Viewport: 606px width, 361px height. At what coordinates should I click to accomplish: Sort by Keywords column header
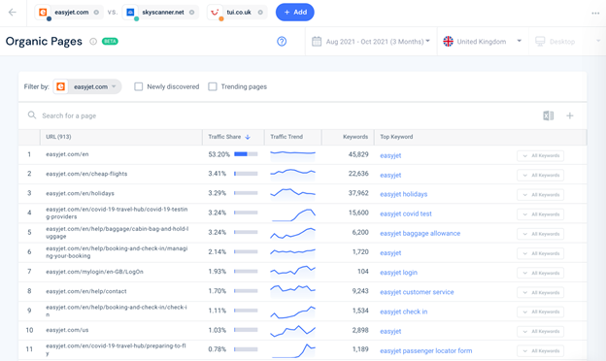coord(355,137)
